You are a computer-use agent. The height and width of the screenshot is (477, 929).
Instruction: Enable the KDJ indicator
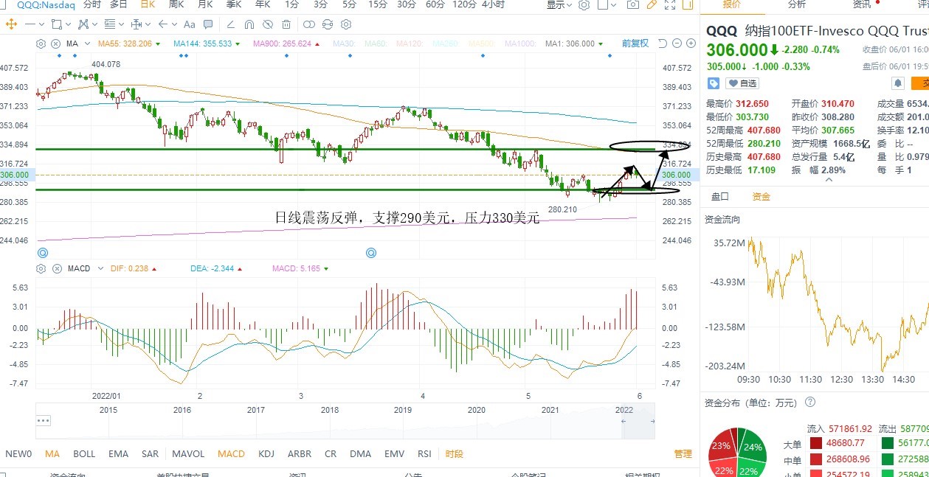pos(266,454)
